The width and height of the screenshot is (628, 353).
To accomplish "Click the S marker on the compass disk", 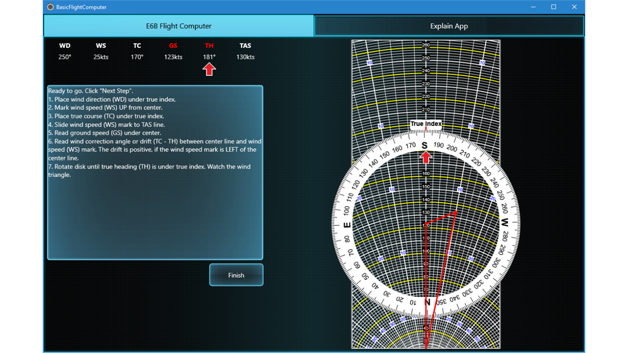I will click(x=425, y=146).
